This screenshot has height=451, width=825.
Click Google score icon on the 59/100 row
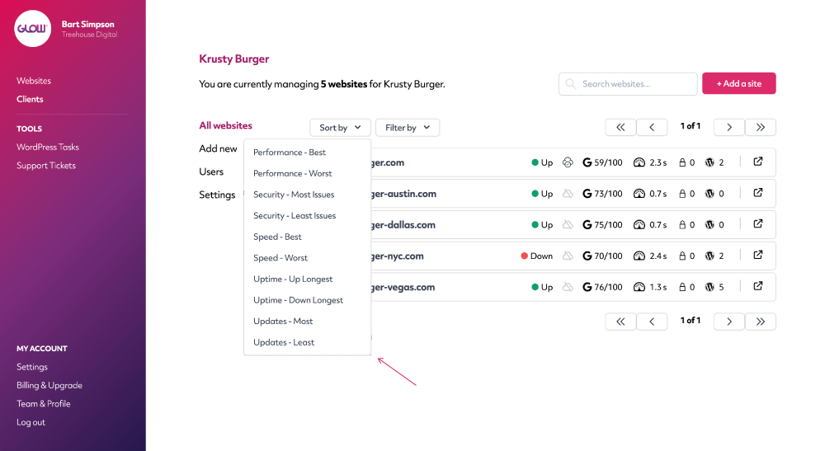587,162
